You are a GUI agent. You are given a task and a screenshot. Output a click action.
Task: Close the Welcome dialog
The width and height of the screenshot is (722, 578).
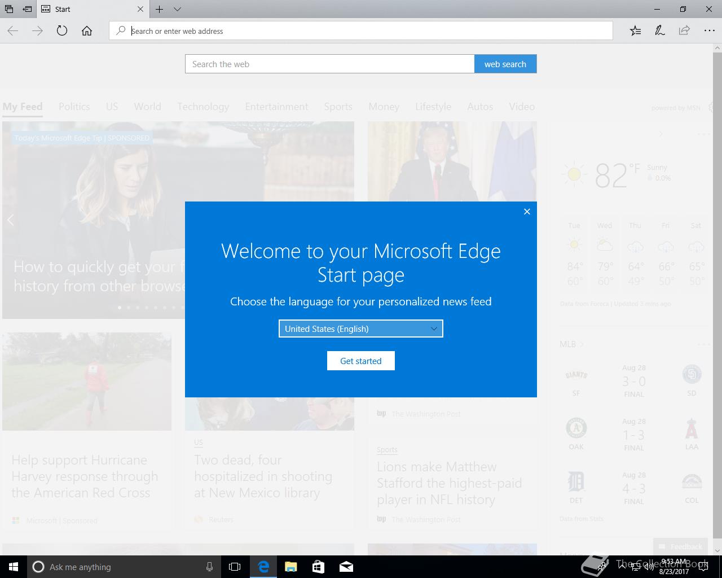tap(527, 212)
